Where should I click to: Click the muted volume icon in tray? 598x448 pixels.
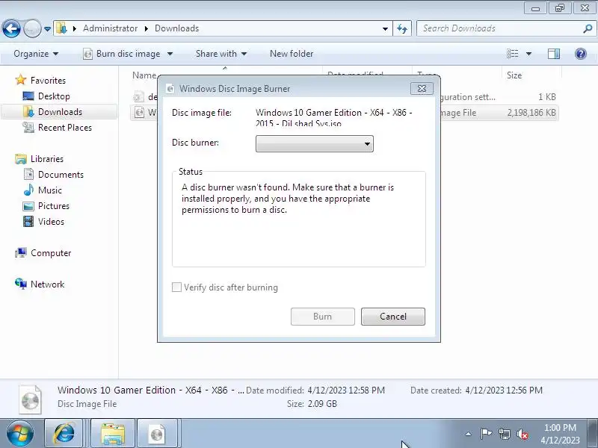coord(522,434)
